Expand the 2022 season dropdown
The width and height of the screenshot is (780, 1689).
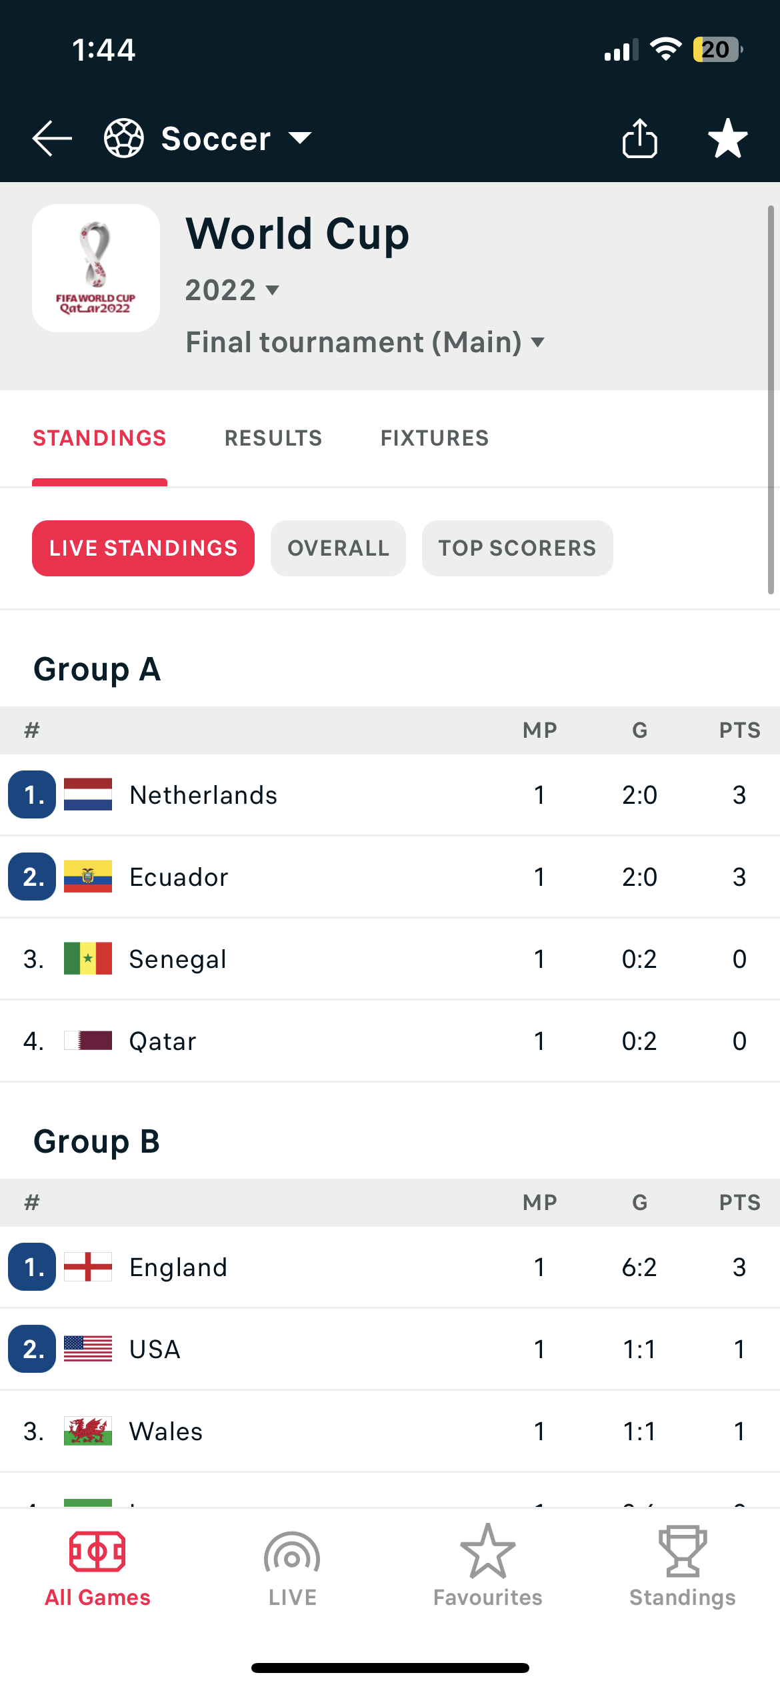coord(232,290)
